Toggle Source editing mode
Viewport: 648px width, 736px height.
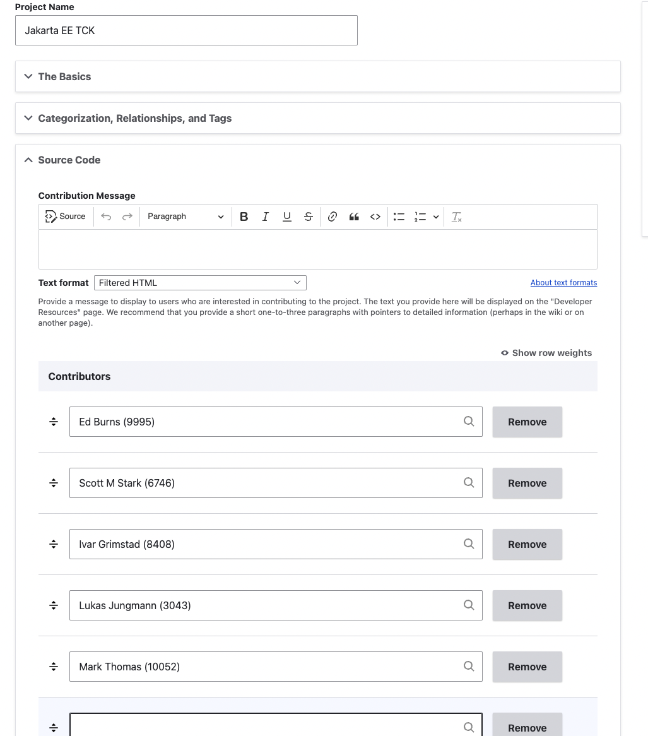(x=66, y=217)
